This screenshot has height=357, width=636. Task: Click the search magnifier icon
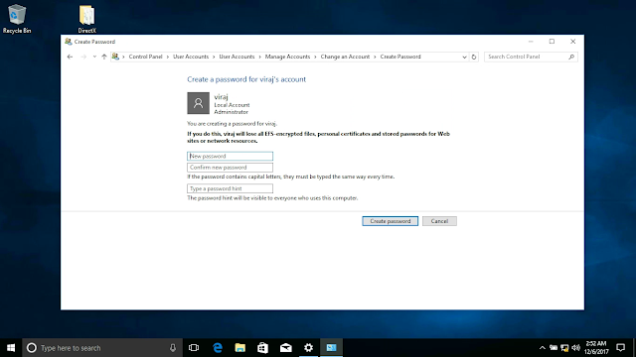(x=571, y=57)
